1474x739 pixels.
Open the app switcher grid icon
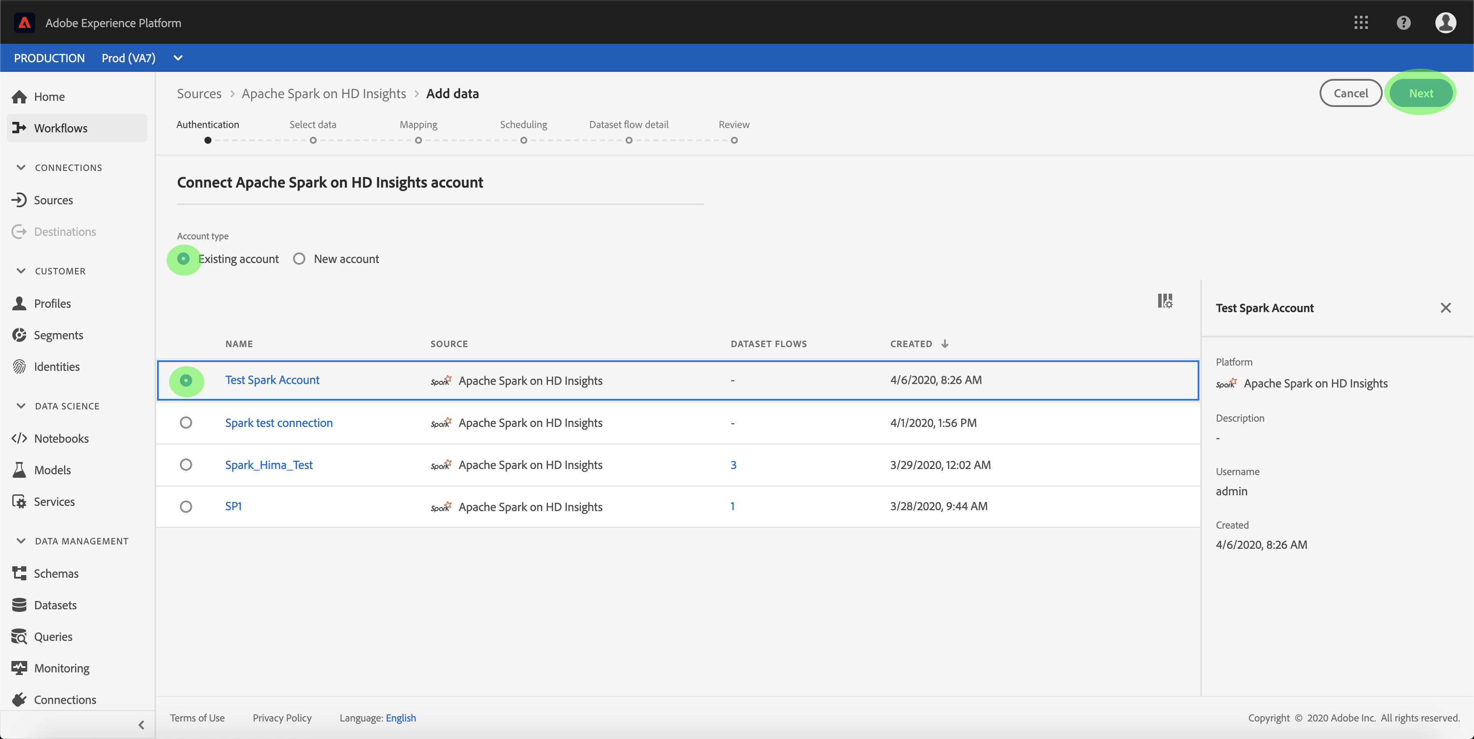1361,22
